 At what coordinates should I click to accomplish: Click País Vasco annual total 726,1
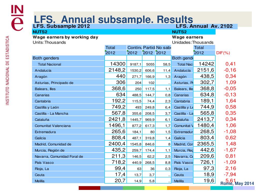pyautogui.click(x=207, y=162)
